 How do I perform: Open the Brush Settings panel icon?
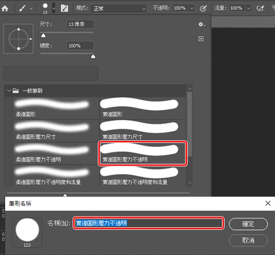(x=64, y=8)
